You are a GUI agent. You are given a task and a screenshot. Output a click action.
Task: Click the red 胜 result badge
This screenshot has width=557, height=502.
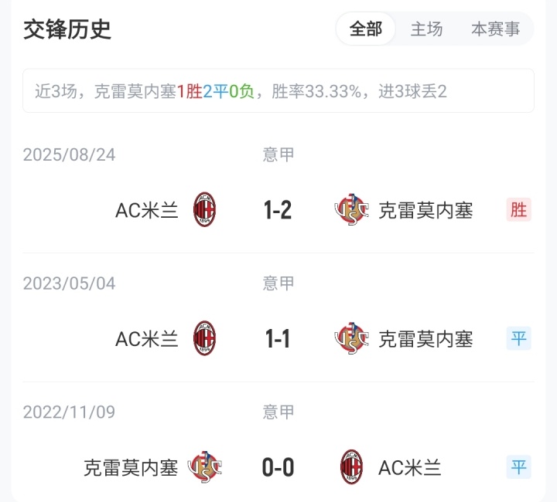(x=519, y=209)
